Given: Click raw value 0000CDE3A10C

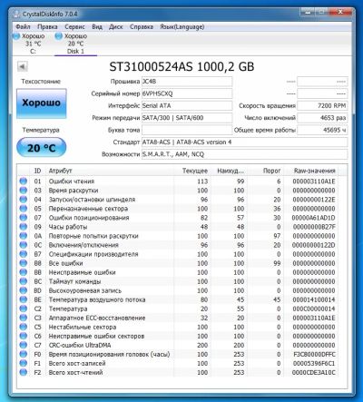Looking at the screenshot, I should tap(314, 372).
